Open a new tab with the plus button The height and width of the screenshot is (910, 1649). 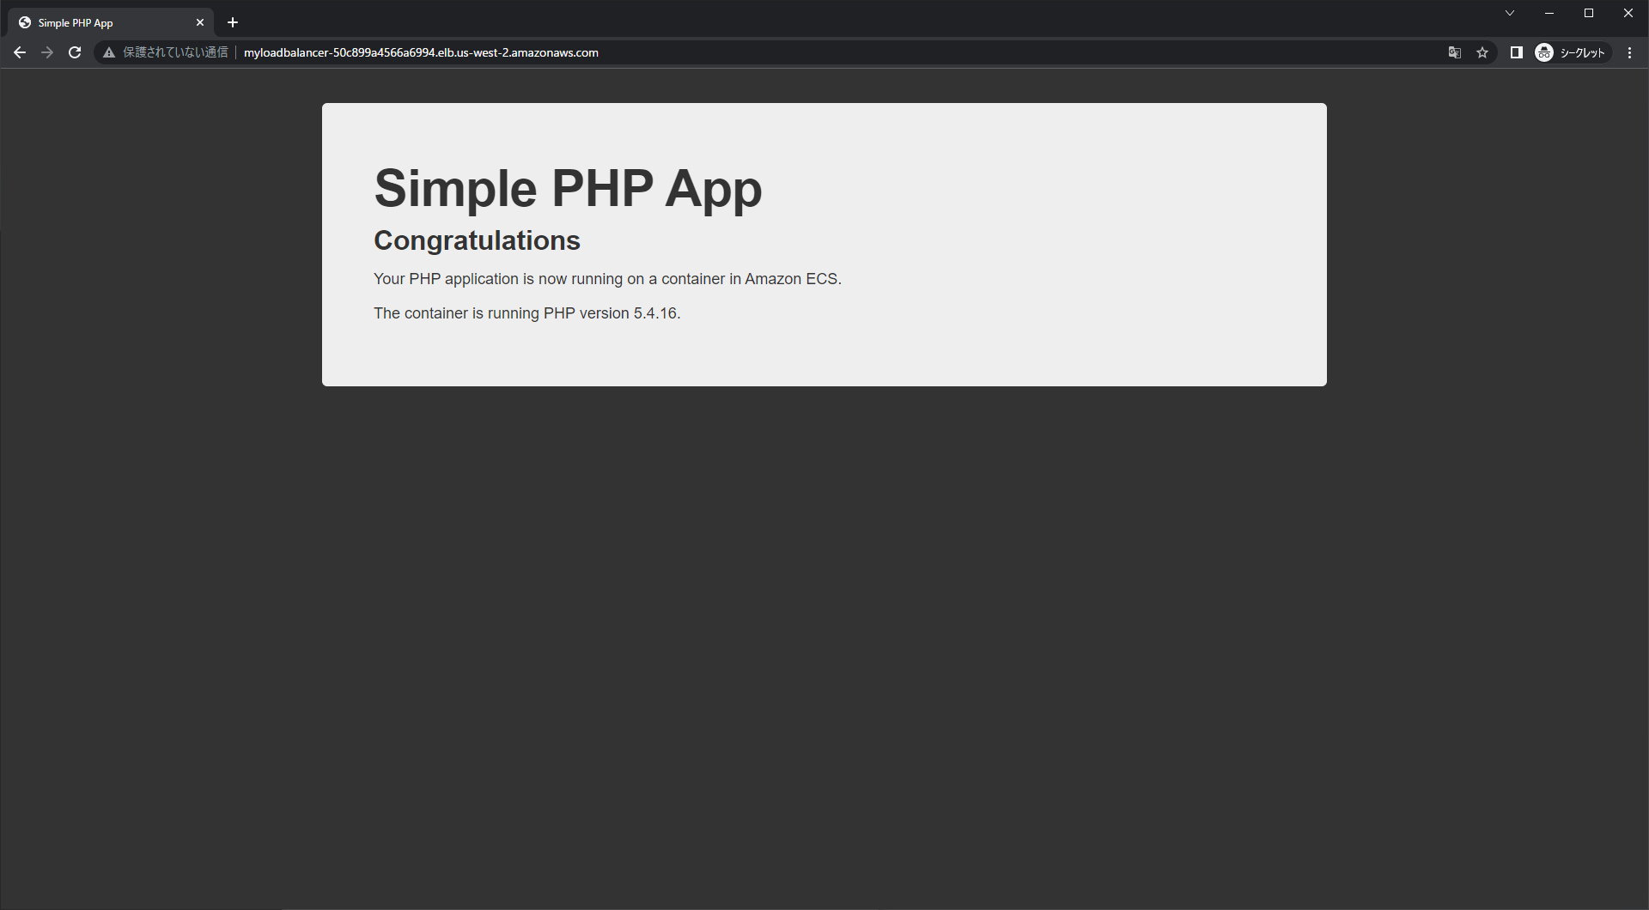coord(232,22)
